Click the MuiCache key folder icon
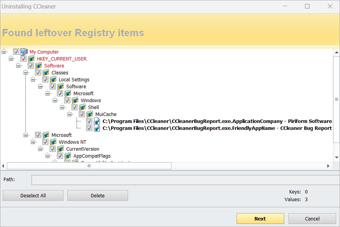This screenshot has width=340, height=227. tap(90, 114)
